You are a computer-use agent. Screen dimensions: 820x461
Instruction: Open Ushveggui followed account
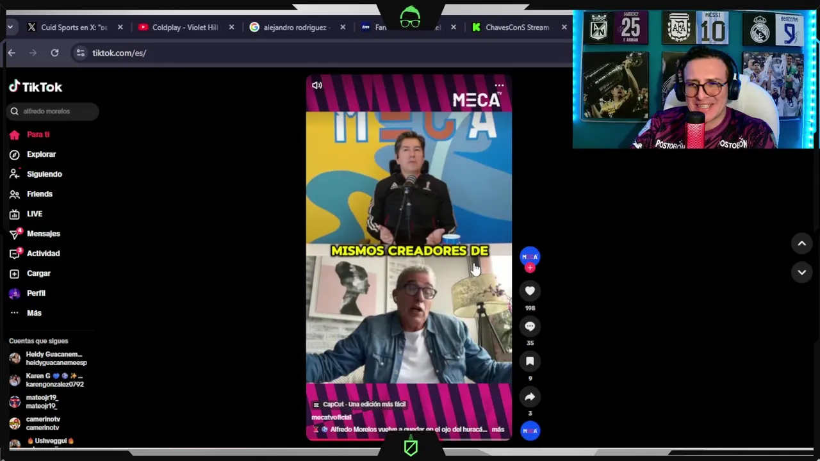coord(42,441)
